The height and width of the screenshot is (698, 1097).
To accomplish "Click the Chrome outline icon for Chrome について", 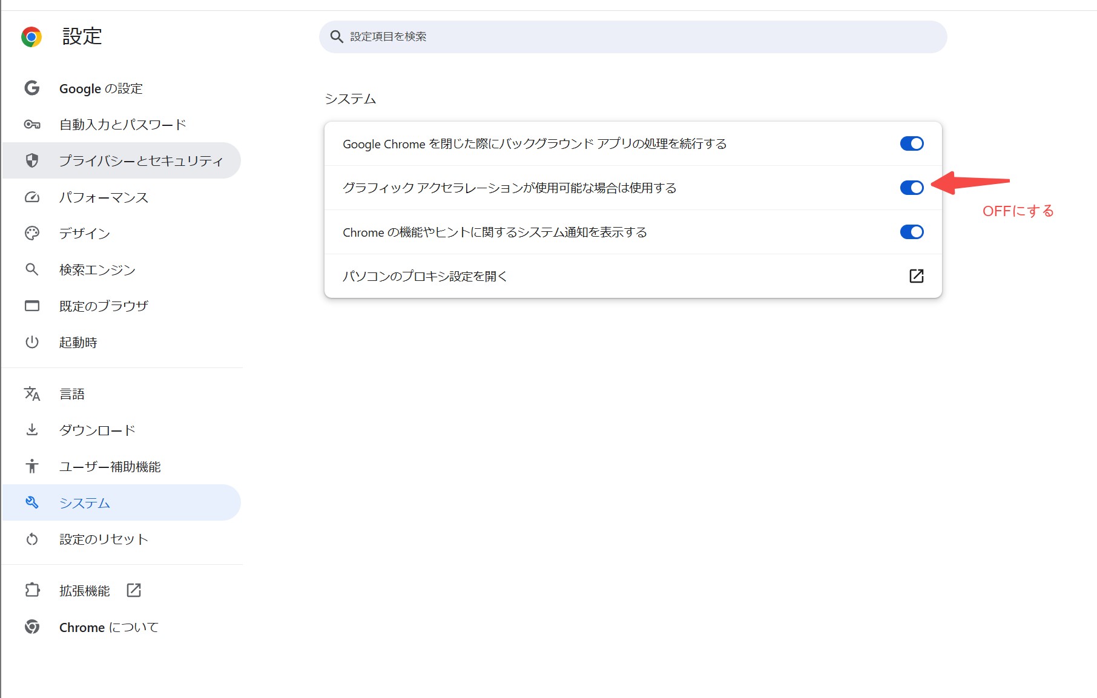I will 32,627.
